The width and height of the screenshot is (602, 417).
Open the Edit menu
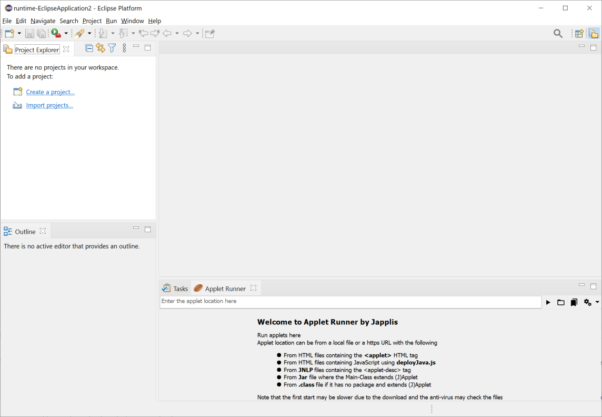(x=21, y=21)
